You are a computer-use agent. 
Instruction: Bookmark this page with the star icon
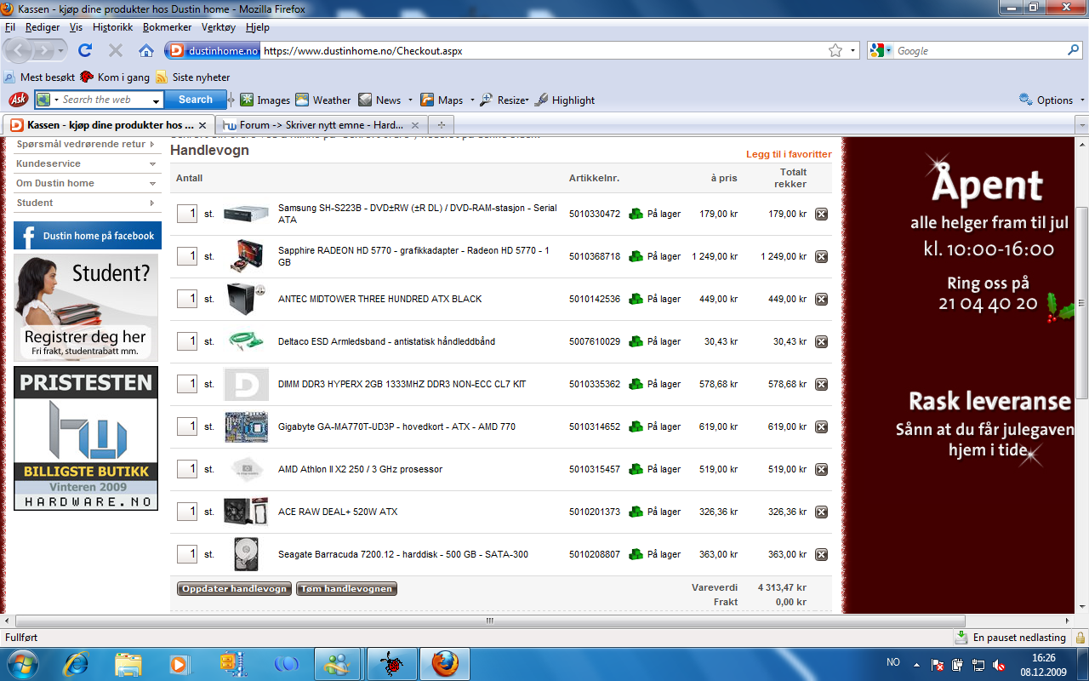point(835,51)
